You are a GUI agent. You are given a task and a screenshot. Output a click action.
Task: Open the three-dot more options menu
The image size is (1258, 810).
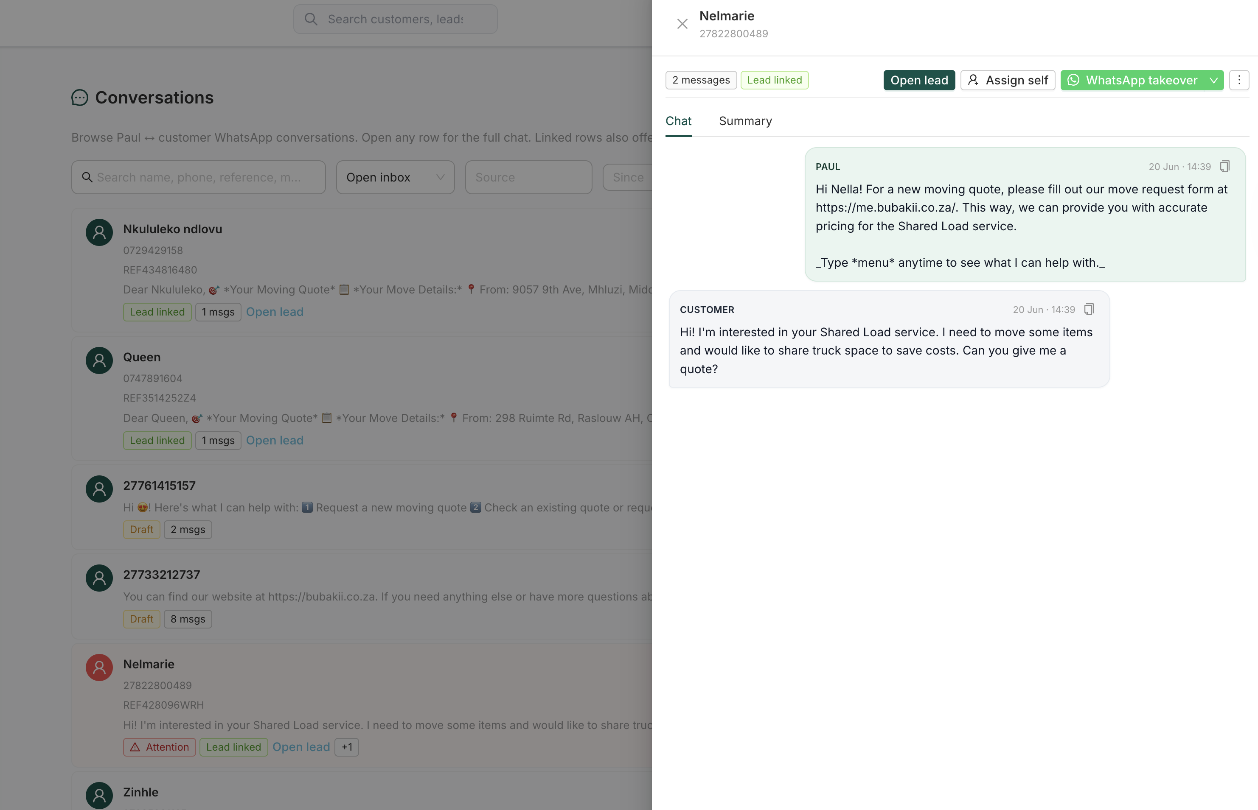tap(1239, 80)
